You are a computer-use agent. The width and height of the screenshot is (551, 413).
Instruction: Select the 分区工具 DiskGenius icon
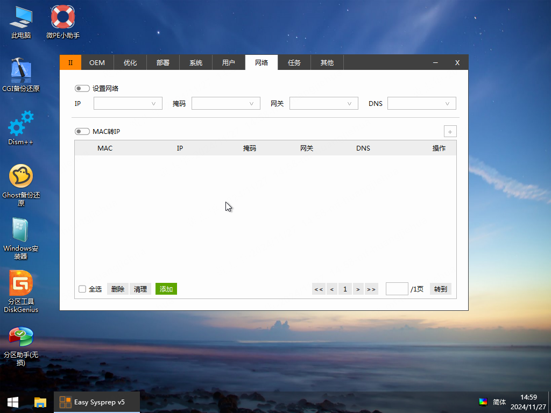point(21,291)
